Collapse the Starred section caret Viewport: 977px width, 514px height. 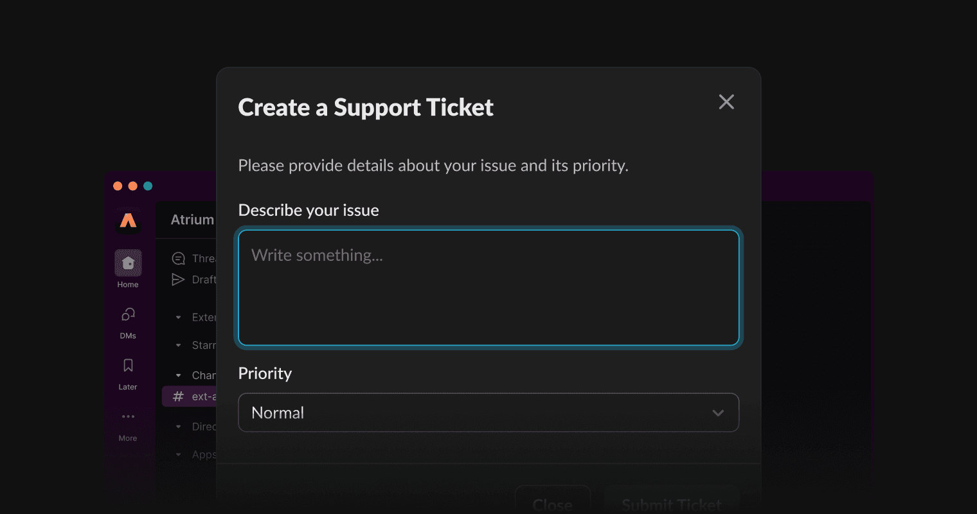click(179, 346)
